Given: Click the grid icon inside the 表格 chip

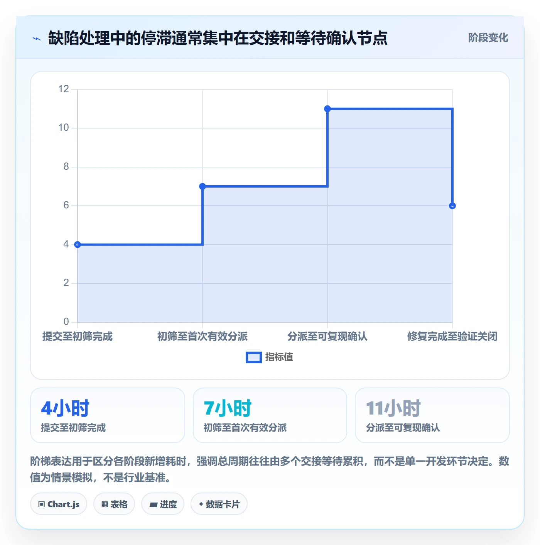Looking at the screenshot, I should pyautogui.click(x=105, y=504).
